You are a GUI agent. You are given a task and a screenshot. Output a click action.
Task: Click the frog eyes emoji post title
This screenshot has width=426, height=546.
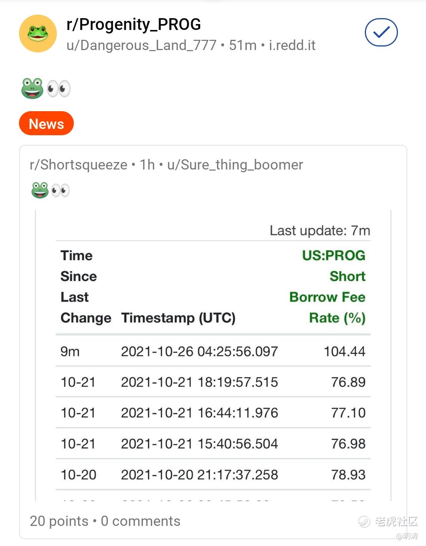(x=46, y=88)
